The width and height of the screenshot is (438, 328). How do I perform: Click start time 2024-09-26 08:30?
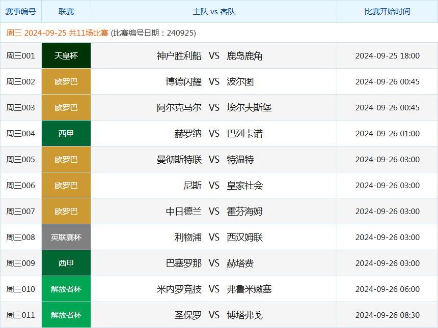click(x=388, y=315)
